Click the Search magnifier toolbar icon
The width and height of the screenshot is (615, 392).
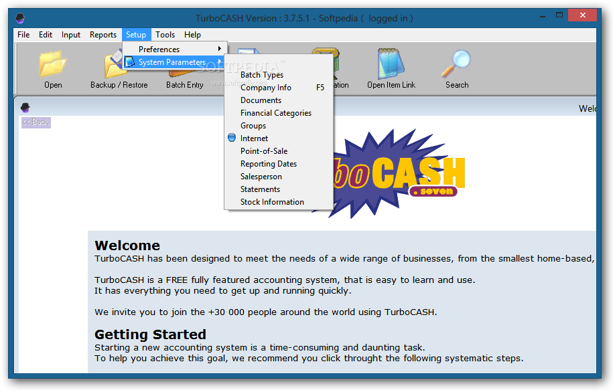456,64
